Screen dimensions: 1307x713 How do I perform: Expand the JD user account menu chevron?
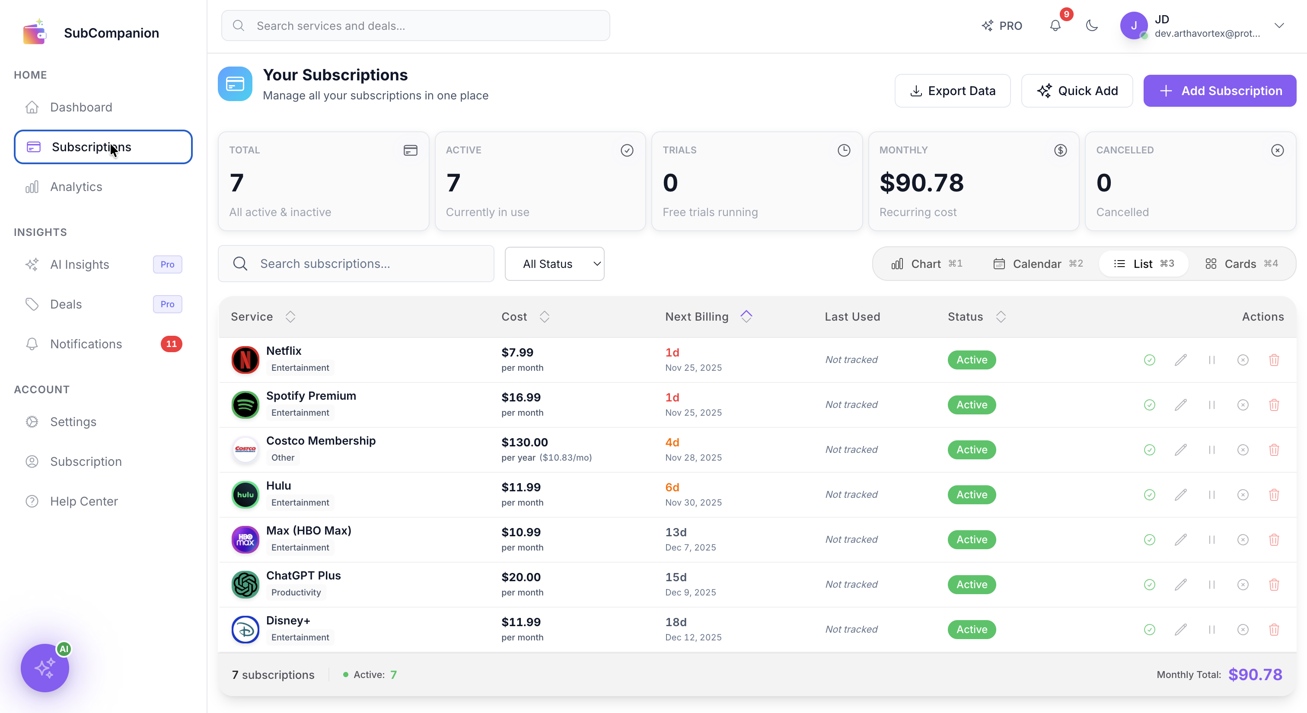(x=1279, y=25)
